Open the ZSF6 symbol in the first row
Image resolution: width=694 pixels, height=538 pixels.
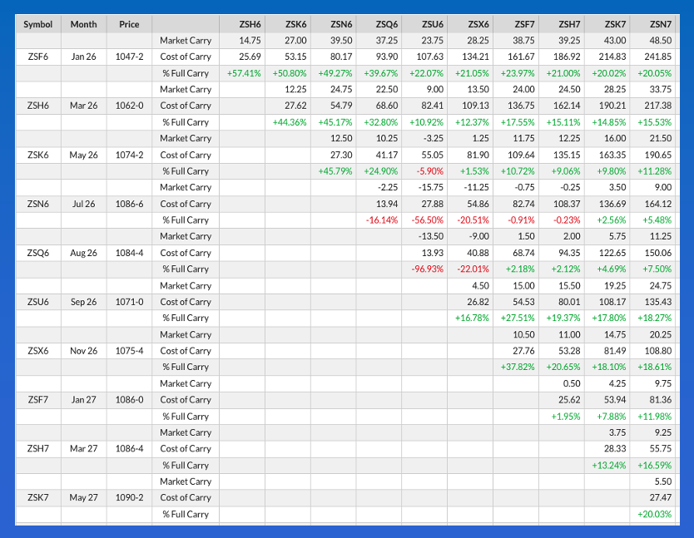[37, 57]
